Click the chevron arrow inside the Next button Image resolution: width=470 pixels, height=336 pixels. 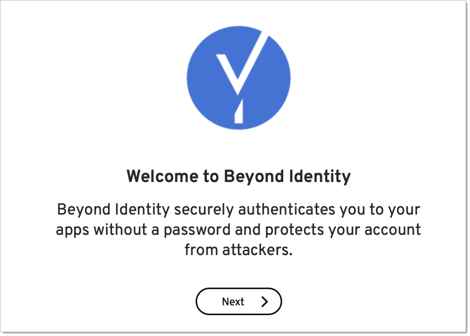pyautogui.click(x=264, y=301)
